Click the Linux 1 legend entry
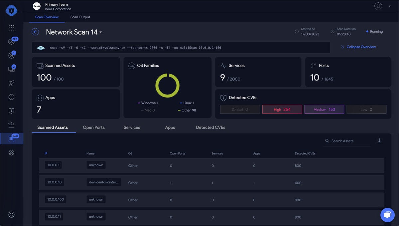Viewport: 399px width, 226px height. pyautogui.click(x=187, y=103)
